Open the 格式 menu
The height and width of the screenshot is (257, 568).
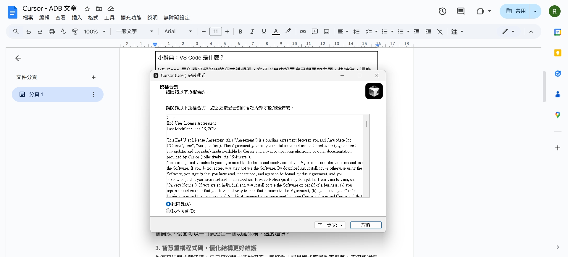click(x=93, y=18)
